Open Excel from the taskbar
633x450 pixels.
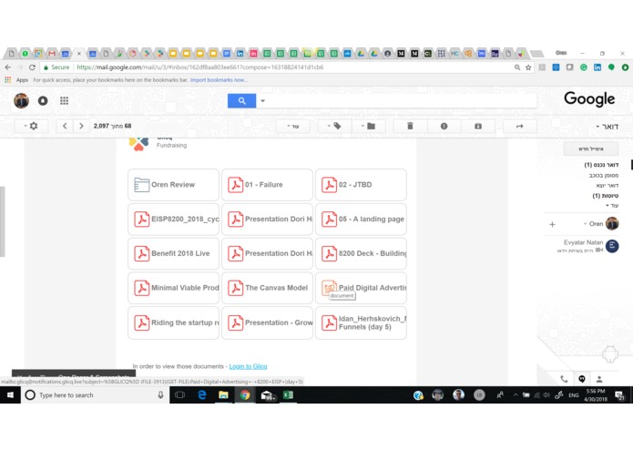[288, 395]
